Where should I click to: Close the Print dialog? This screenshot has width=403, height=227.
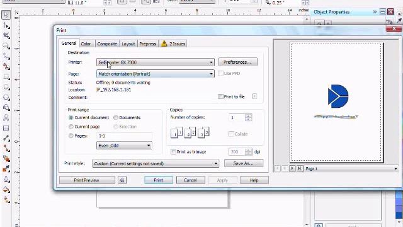click(x=394, y=29)
